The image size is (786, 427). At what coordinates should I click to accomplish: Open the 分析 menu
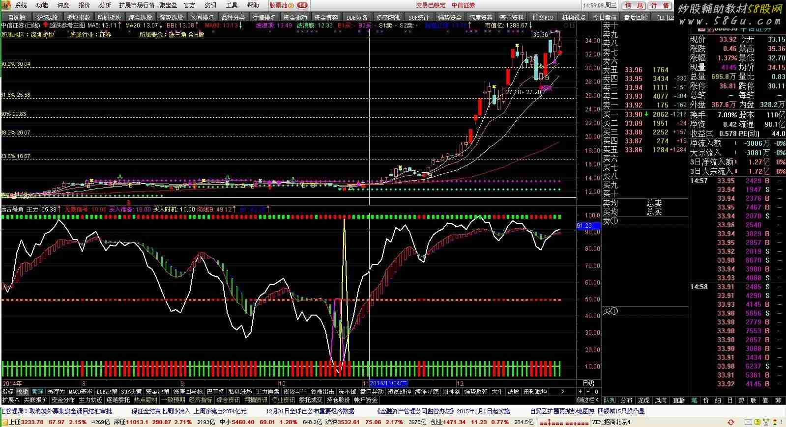105,5
